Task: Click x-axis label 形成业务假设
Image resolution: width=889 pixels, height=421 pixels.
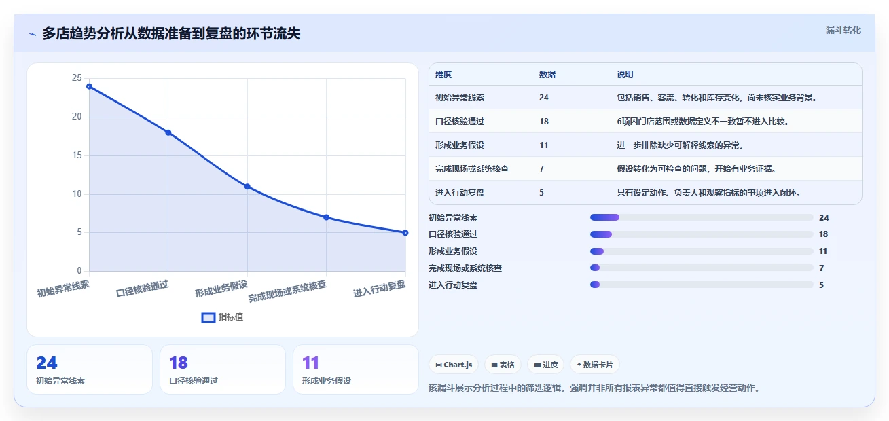Action: 221,288
